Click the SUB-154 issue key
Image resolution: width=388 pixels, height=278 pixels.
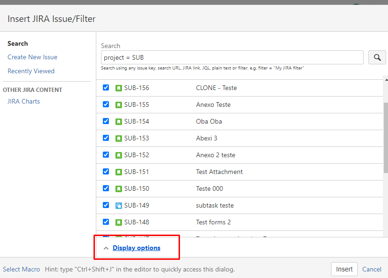point(137,121)
